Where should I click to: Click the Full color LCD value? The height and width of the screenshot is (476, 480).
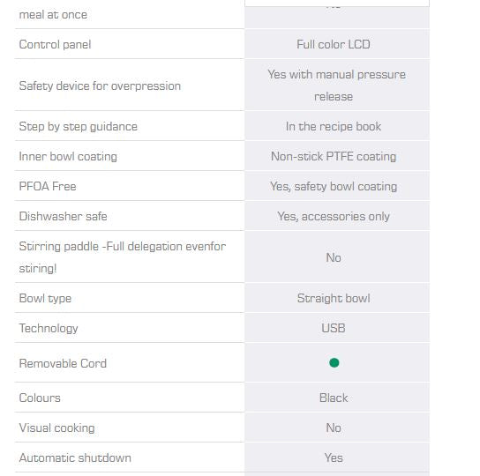(334, 45)
